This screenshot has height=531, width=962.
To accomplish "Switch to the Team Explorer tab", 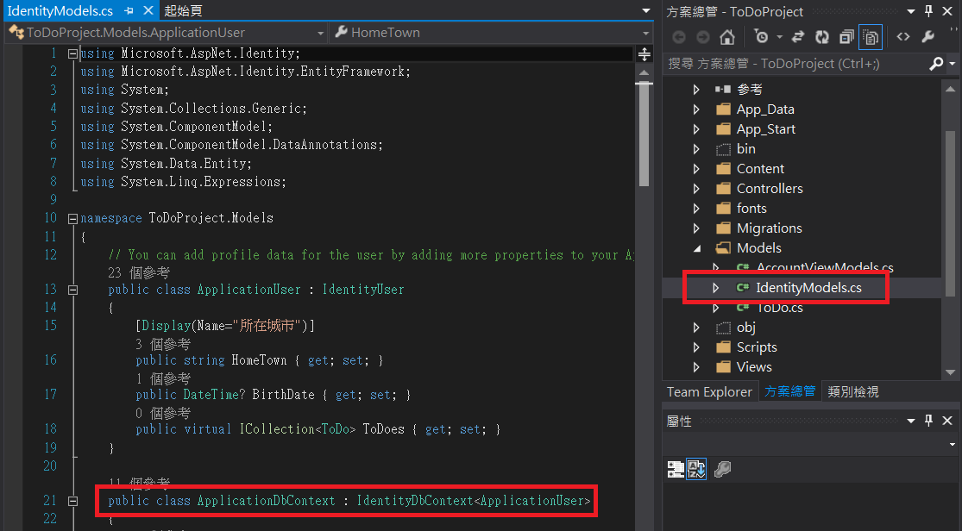I will [709, 392].
